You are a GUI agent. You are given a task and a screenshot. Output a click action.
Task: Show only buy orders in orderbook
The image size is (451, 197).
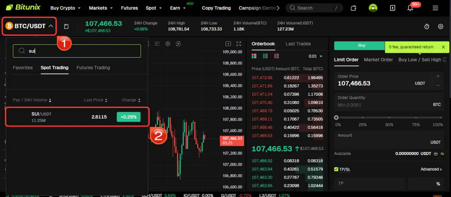tap(265, 56)
